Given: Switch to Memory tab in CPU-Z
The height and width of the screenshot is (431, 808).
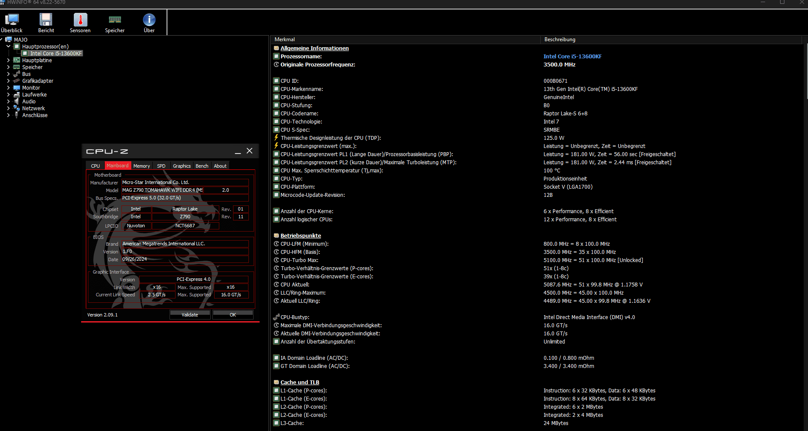Looking at the screenshot, I should point(142,166).
